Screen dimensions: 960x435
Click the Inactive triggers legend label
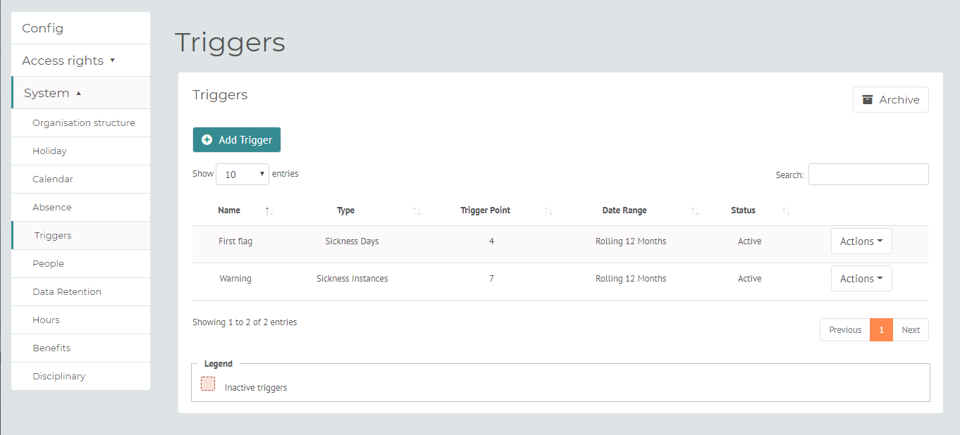[256, 388]
